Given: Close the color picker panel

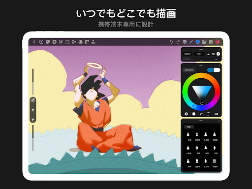Looking at the screenshot, I should [x=219, y=65].
